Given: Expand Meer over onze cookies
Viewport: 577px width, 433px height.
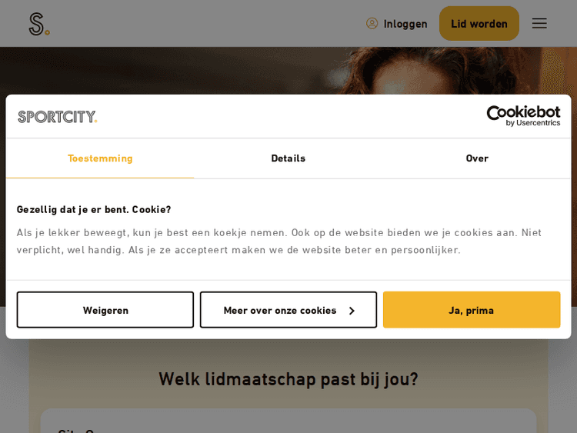Looking at the screenshot, I should (280, 310).
